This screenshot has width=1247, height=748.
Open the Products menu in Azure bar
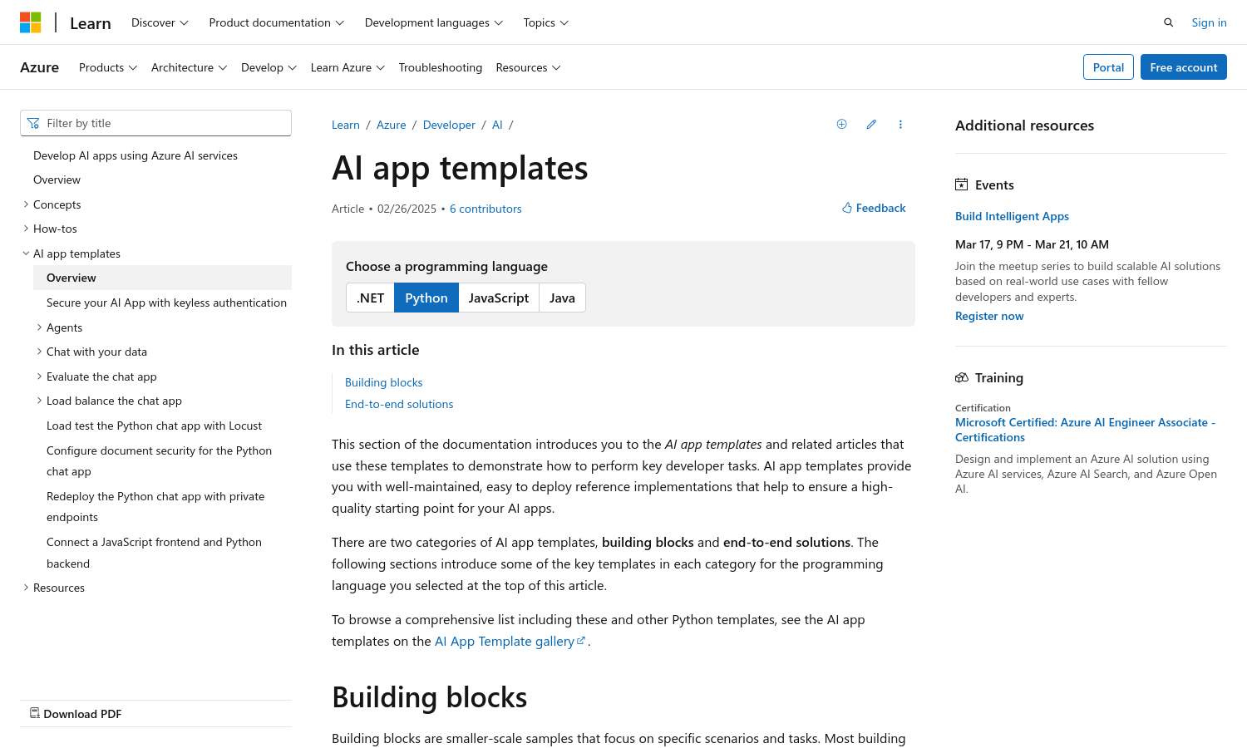point(107,67)
